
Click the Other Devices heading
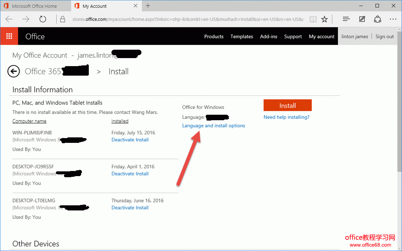36,244
